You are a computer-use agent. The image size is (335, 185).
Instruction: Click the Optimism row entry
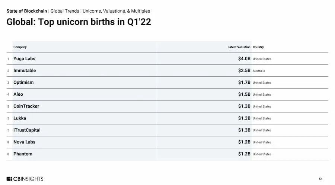click(x=23, y=83)
